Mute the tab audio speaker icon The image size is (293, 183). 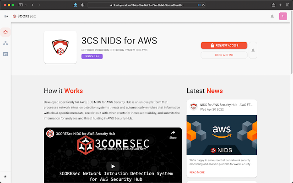click(x=199, y=5)
